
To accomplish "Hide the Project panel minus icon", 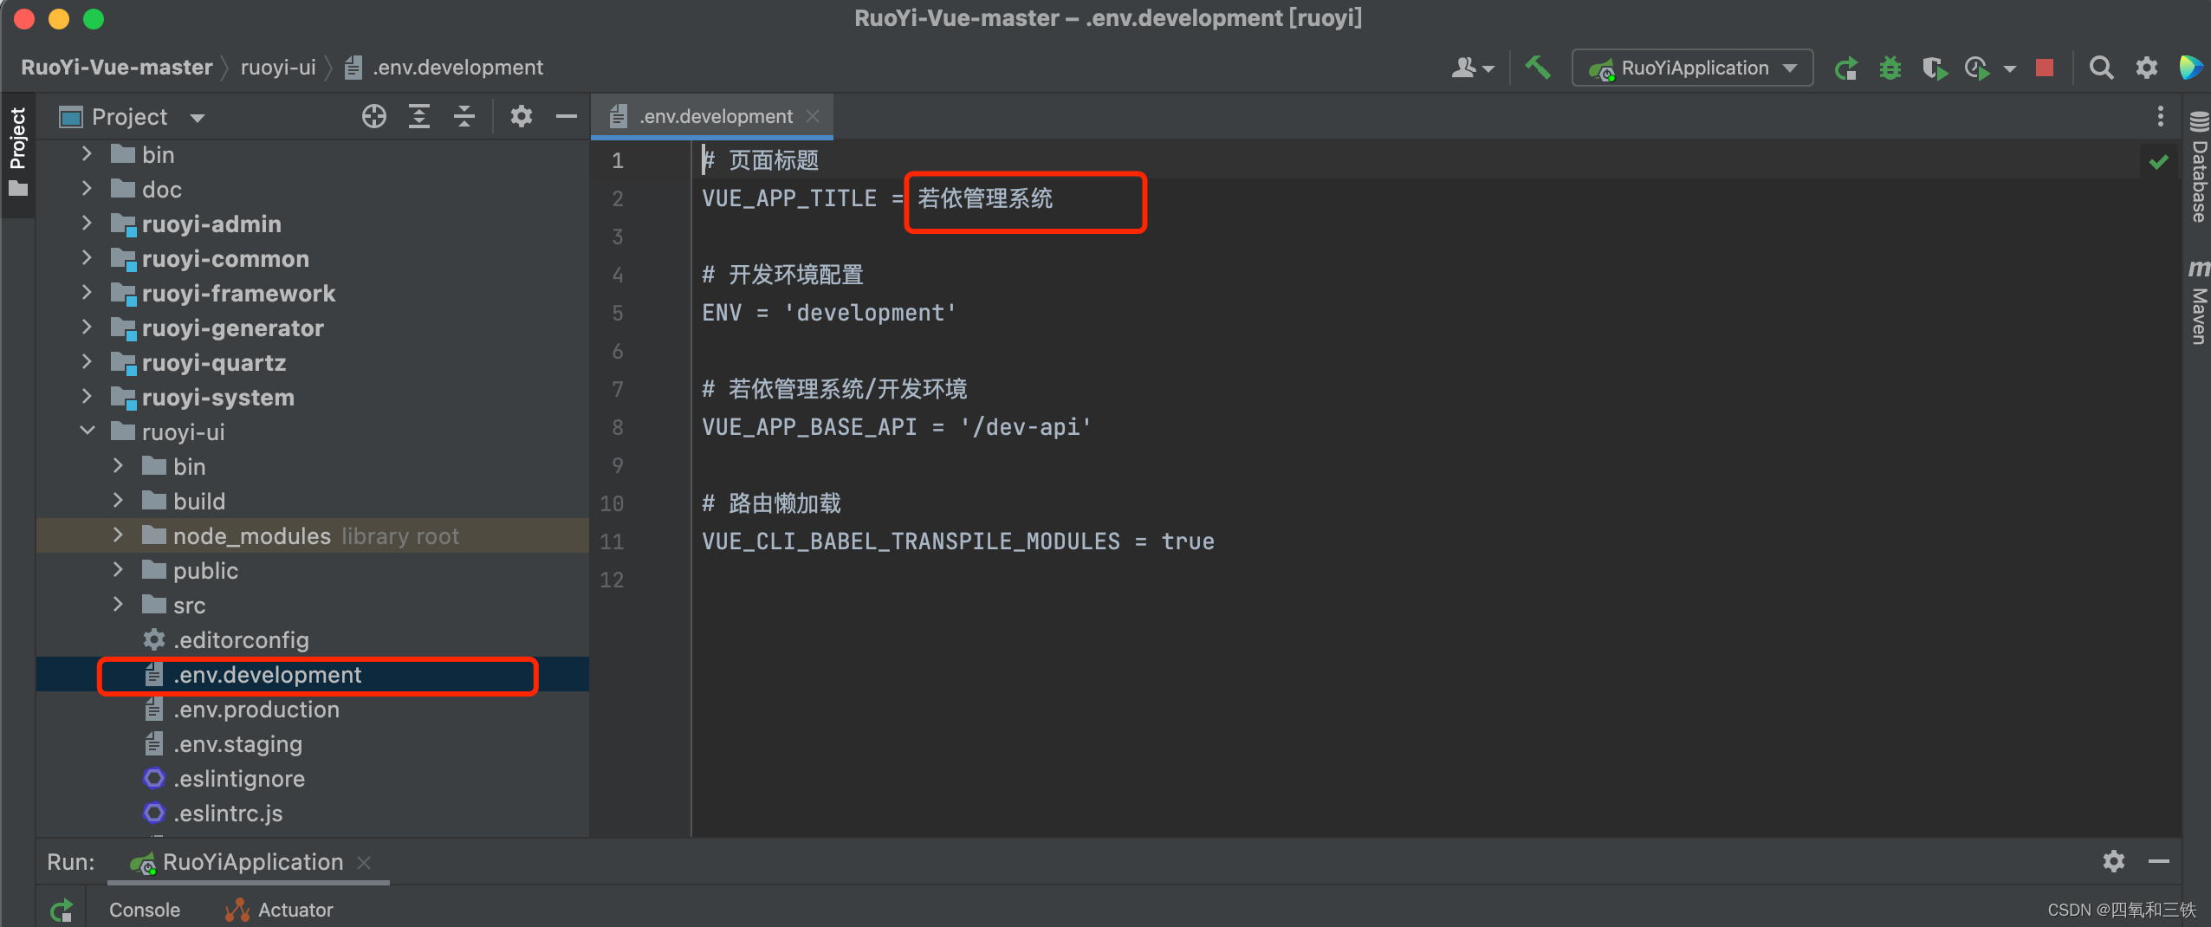I will 567,116.
